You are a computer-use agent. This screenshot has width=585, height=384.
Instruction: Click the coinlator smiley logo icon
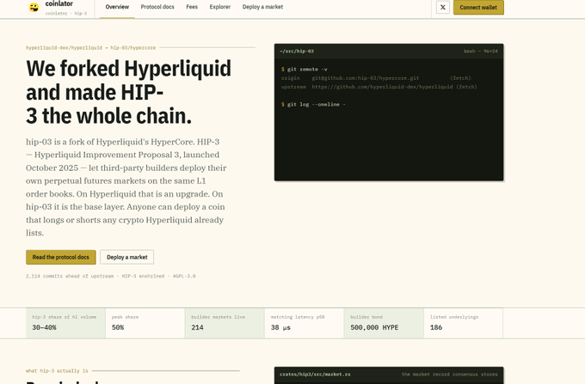[34, 7]
